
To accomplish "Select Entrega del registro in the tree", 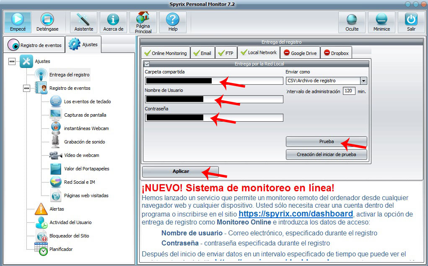I will 69,75.
